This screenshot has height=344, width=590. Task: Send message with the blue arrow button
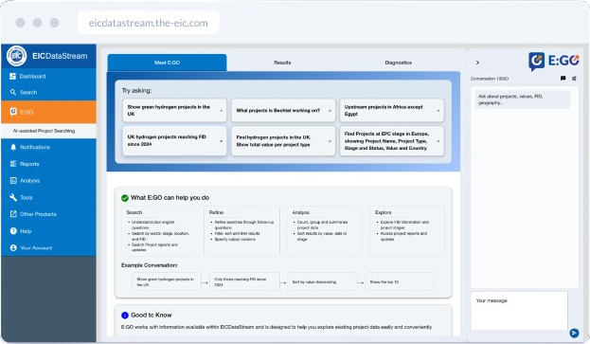pos(574,333)
